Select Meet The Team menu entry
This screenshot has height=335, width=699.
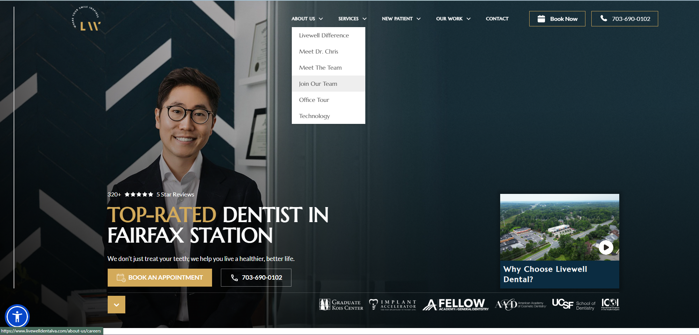coord(329,67)
